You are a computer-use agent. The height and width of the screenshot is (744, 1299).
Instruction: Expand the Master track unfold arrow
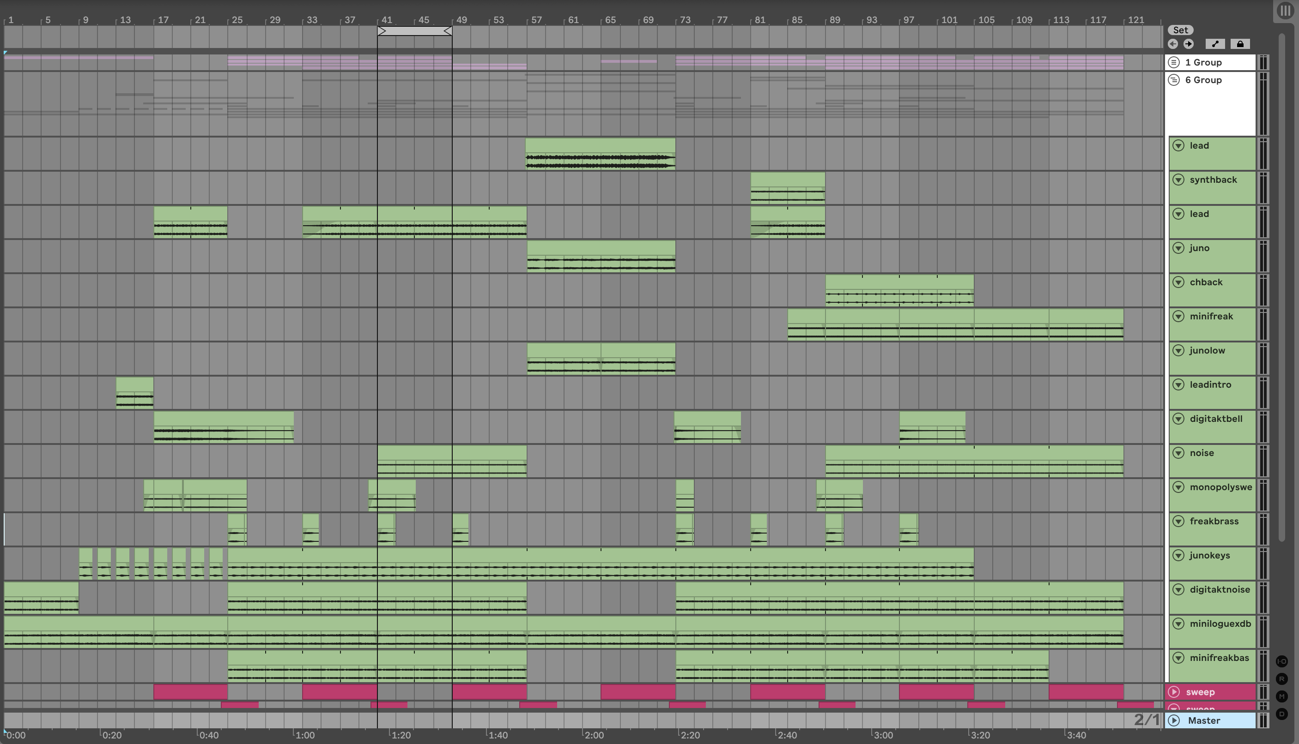click(x=1174, y=720)
